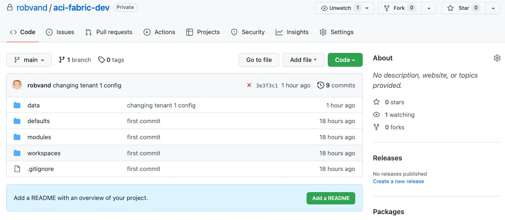Expand the green Code dropdown
505x220 pixels.
[345, 60]
